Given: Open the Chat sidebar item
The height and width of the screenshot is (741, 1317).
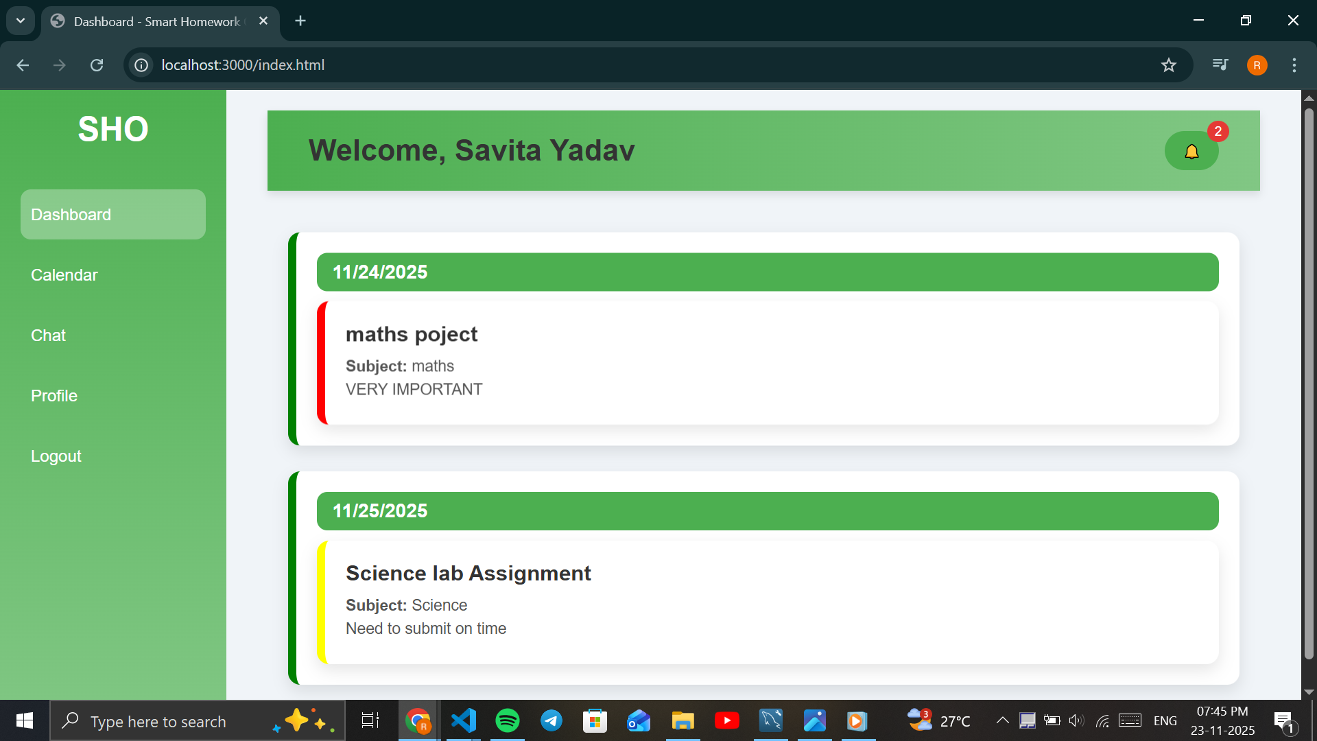Looking at the screenshot, I should click(48, 336).
